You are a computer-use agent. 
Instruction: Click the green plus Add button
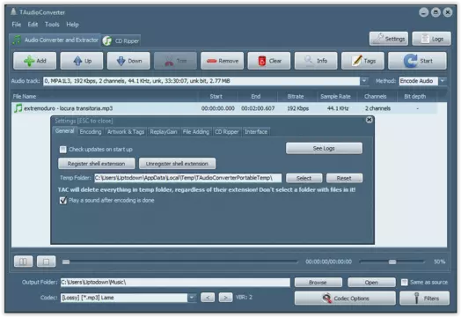pos(34,61)
